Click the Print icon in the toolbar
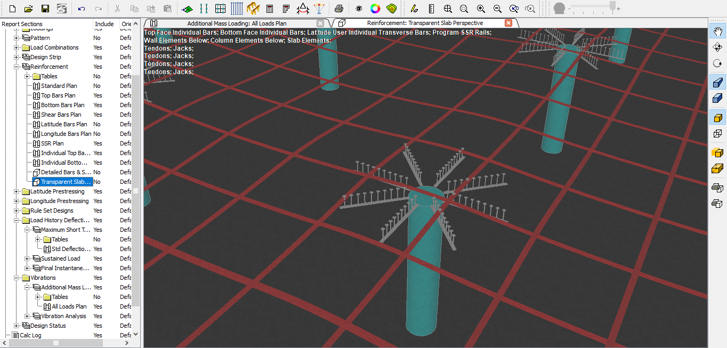 pyautogui.click(x=340, y=9)
